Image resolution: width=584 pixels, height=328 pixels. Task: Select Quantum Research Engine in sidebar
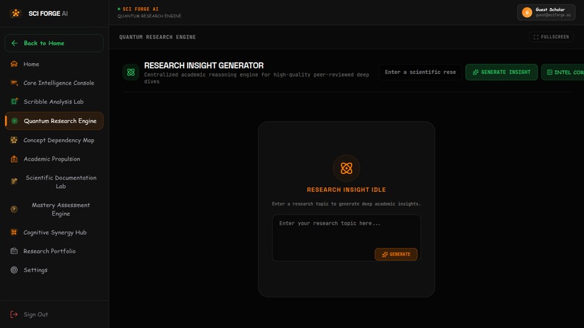pos(54,121)
